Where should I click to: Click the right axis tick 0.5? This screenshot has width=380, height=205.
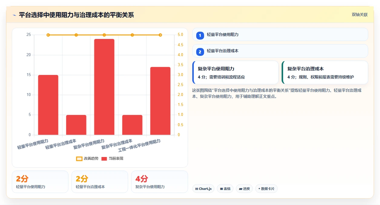180,125
